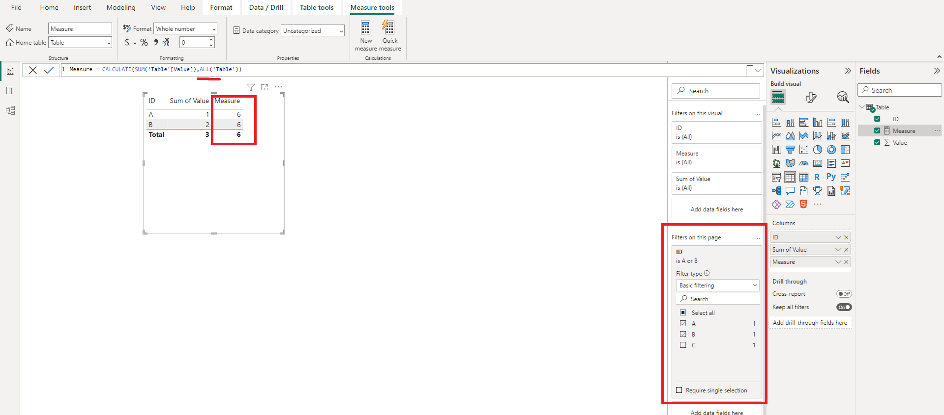Choose the Line chart visualization
Screen dimensions: 944x415
click(x=776, y=136)
